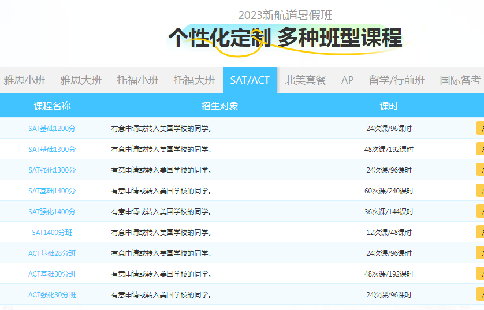The image size is (484, 310).
Task: Select the 留学/行前班 tab
Action: coord(397,80)
